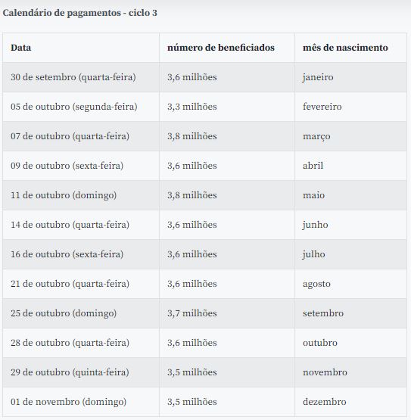This screenshot has height=420, width=411.
Task: Select the 'setembro' birth month cell
Action: (x=350, y=313)
